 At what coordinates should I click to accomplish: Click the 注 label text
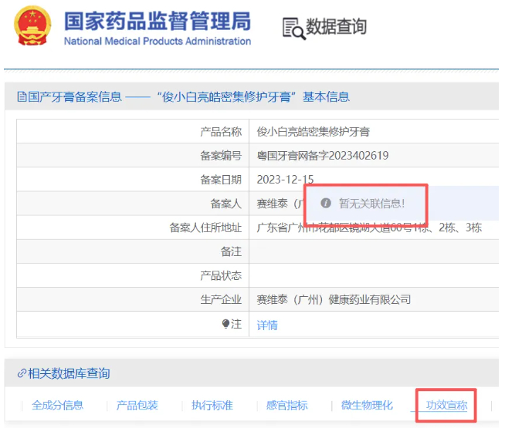click(x=236, y=324)
